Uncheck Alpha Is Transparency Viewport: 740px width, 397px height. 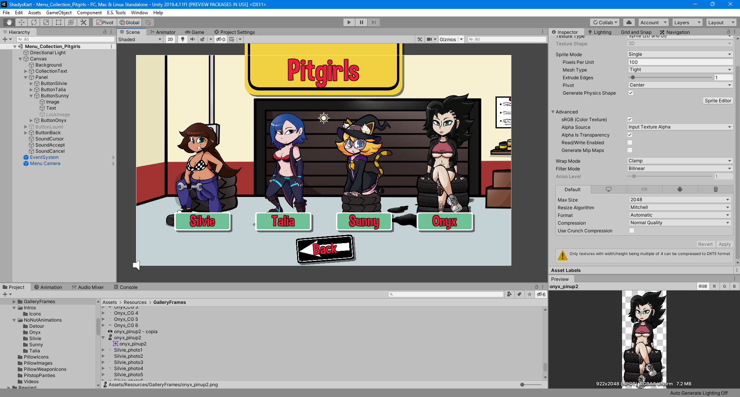coord(630,135)
